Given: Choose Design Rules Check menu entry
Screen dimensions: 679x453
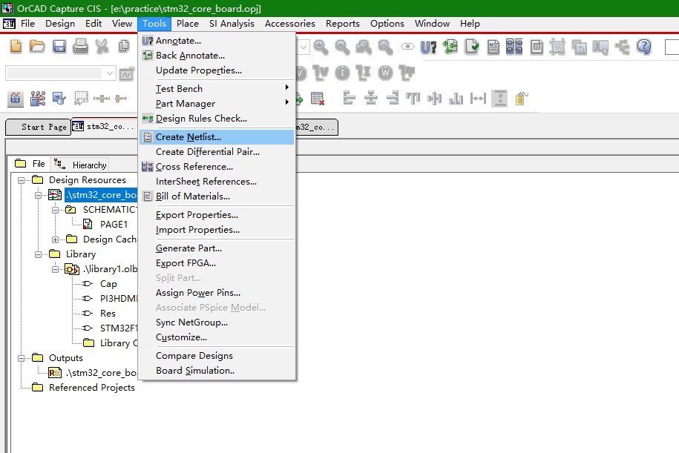Looking at the screenshot, I should [x=217, y=118].
